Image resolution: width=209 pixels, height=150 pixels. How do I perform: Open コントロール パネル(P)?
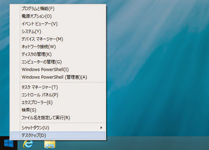pyautogui.click(x=58, y=95)
